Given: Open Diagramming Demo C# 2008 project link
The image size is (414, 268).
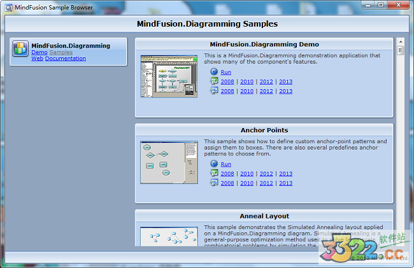Looking at the screenshot, I should (x=227, y=81).
